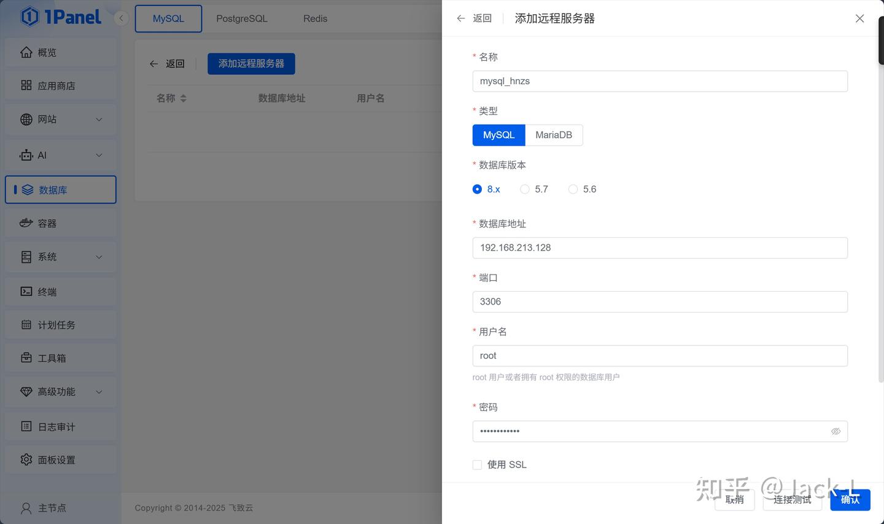This screenshot has width=884, height=524.
Task: Choose the MySQL type option
Action: [498, 135]
